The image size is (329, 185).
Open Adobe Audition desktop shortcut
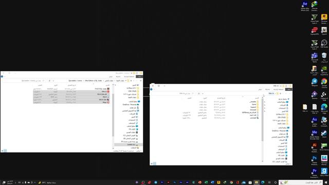click(314, 121)
